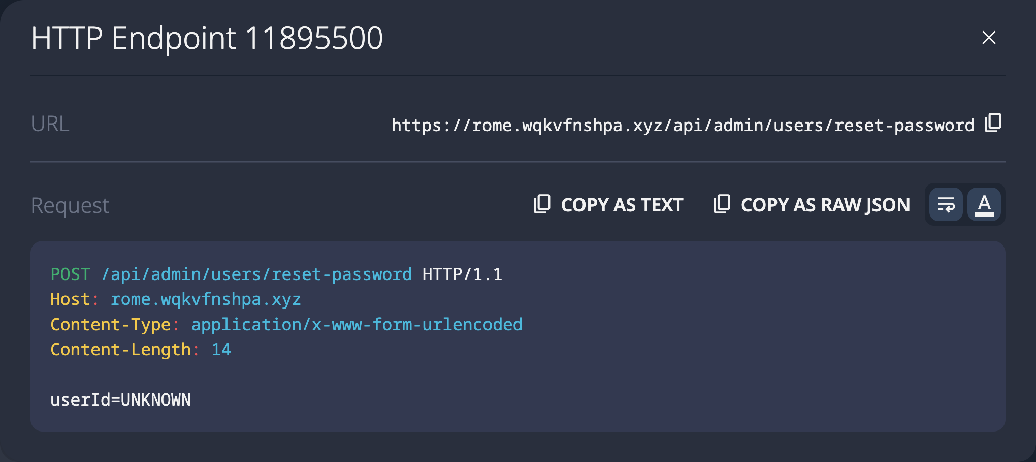1036x462 pixels.
Task: Toggle word wrapping for the request view
Action: [x=945, y=204]
